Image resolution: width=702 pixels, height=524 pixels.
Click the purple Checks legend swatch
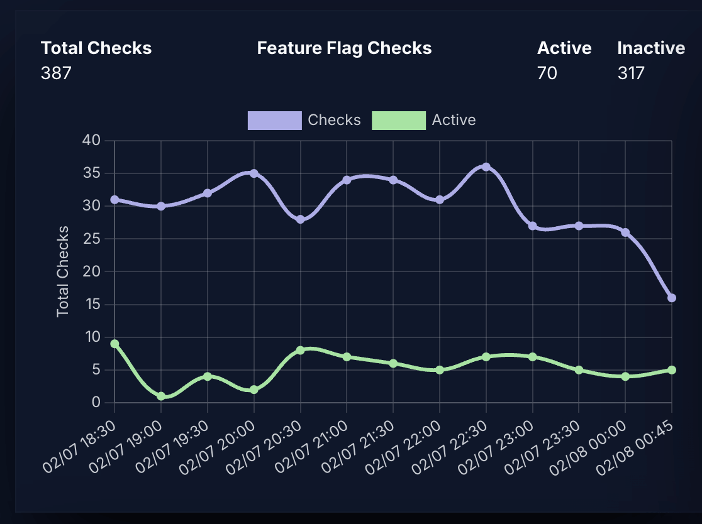(x=275, y=119)
